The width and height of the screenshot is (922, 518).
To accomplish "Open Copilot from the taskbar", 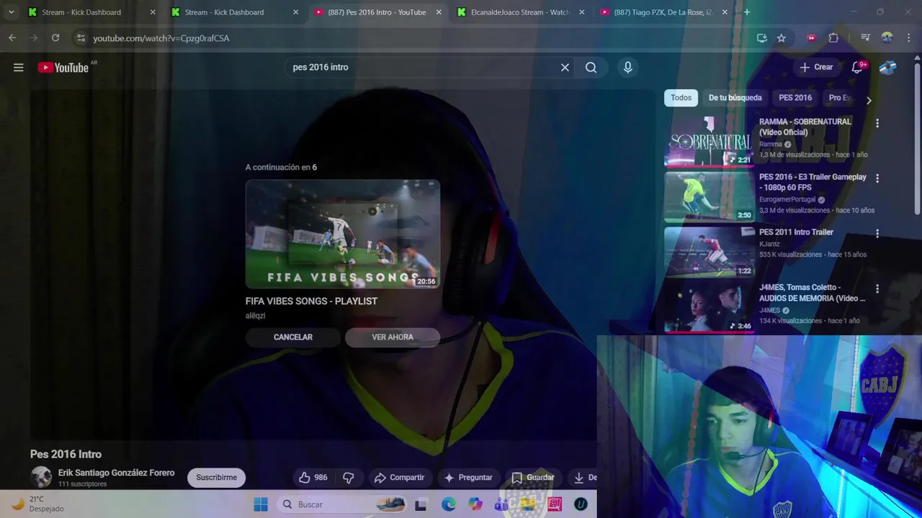I will (x=475, y=504).
